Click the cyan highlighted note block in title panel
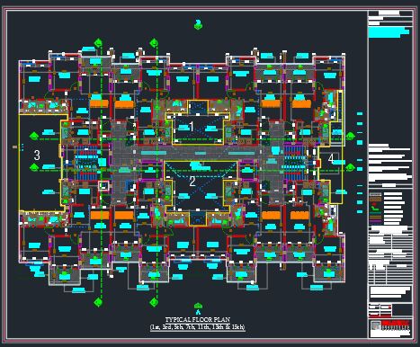The width and height of the screenshot is (420, 347). pyautogui.click(x=389, y=32)
